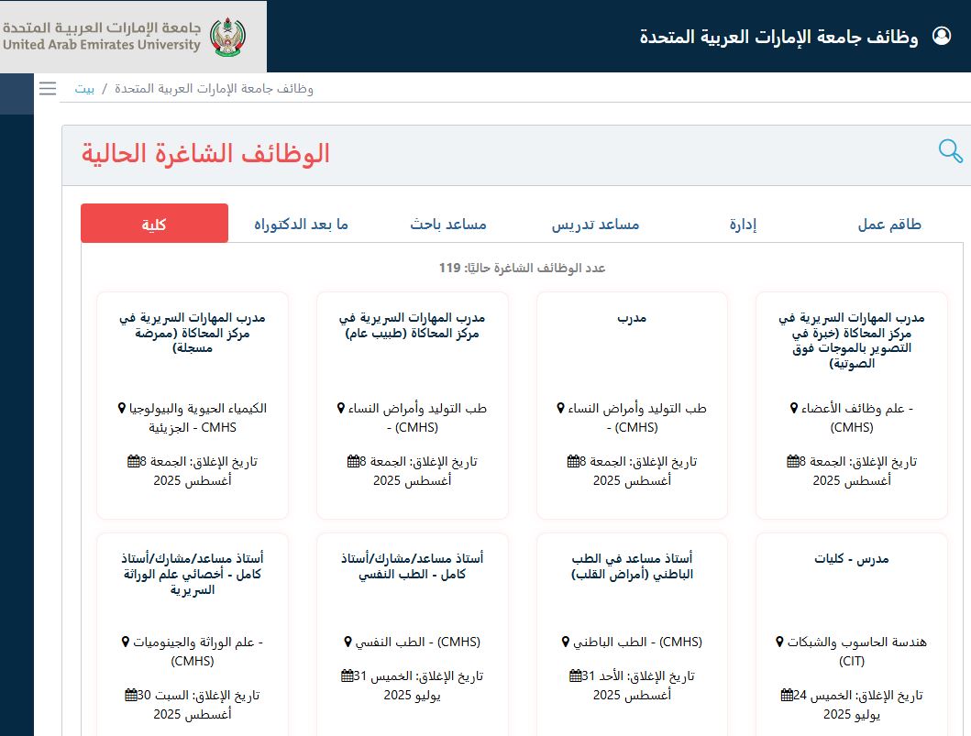The height and width of the screenshot is (736, 971).
Task: Open the مدرس - كليات job posting
Action: (851, 559)
